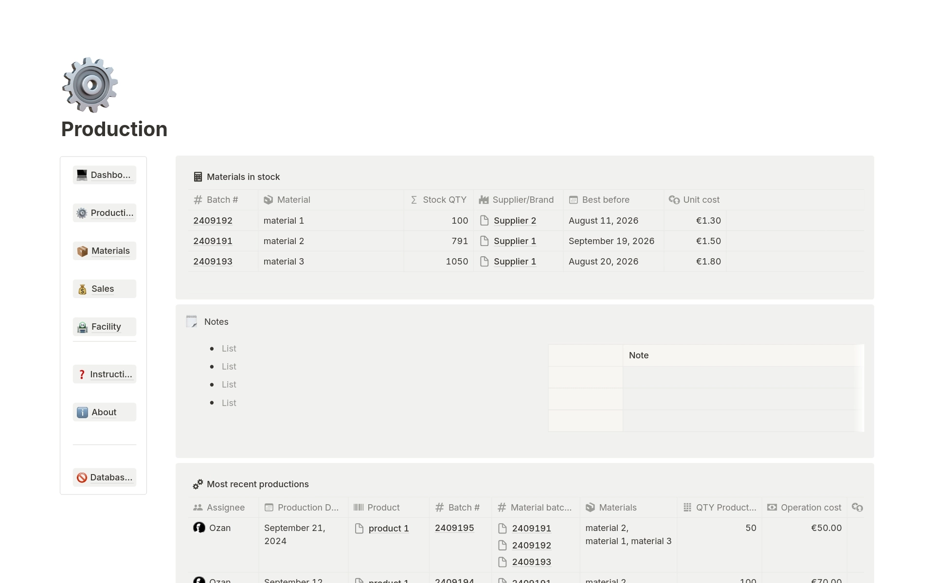The height and width of the screenshot is (583, 934).
Task: Open Instructions section
Action: tap(104, 374)
